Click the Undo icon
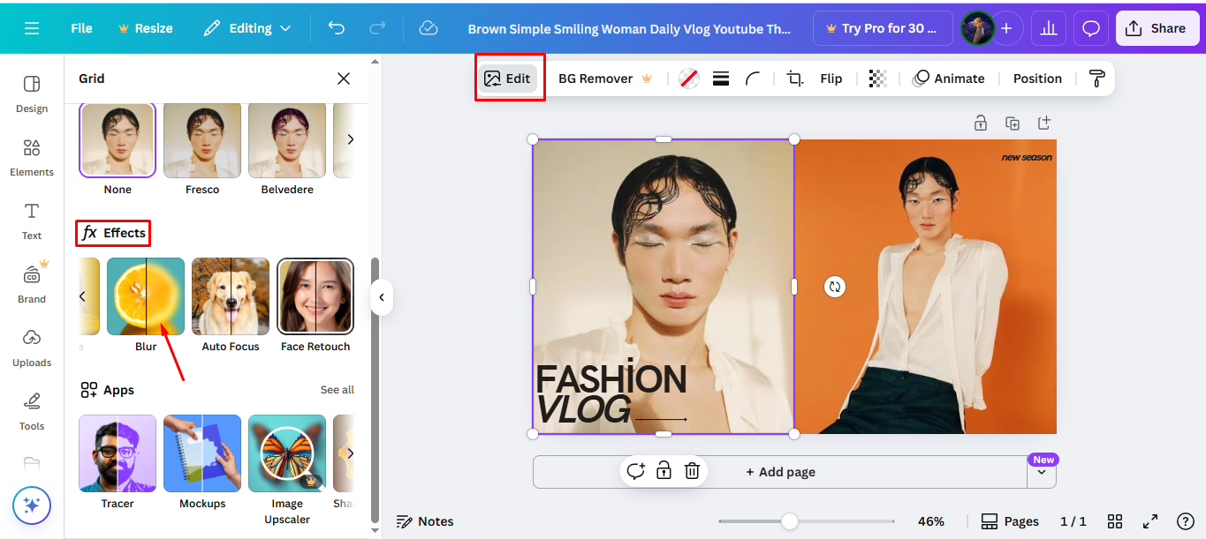This screenshot has height=539, width=1206. point(336,27)
